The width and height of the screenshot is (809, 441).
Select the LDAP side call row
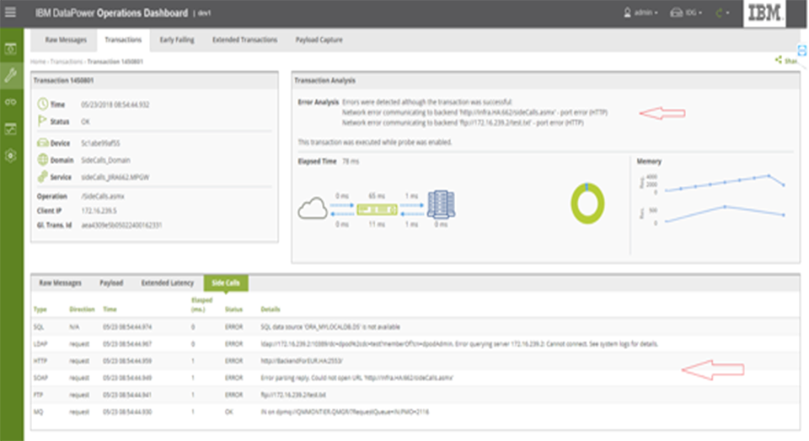(415, 343)
